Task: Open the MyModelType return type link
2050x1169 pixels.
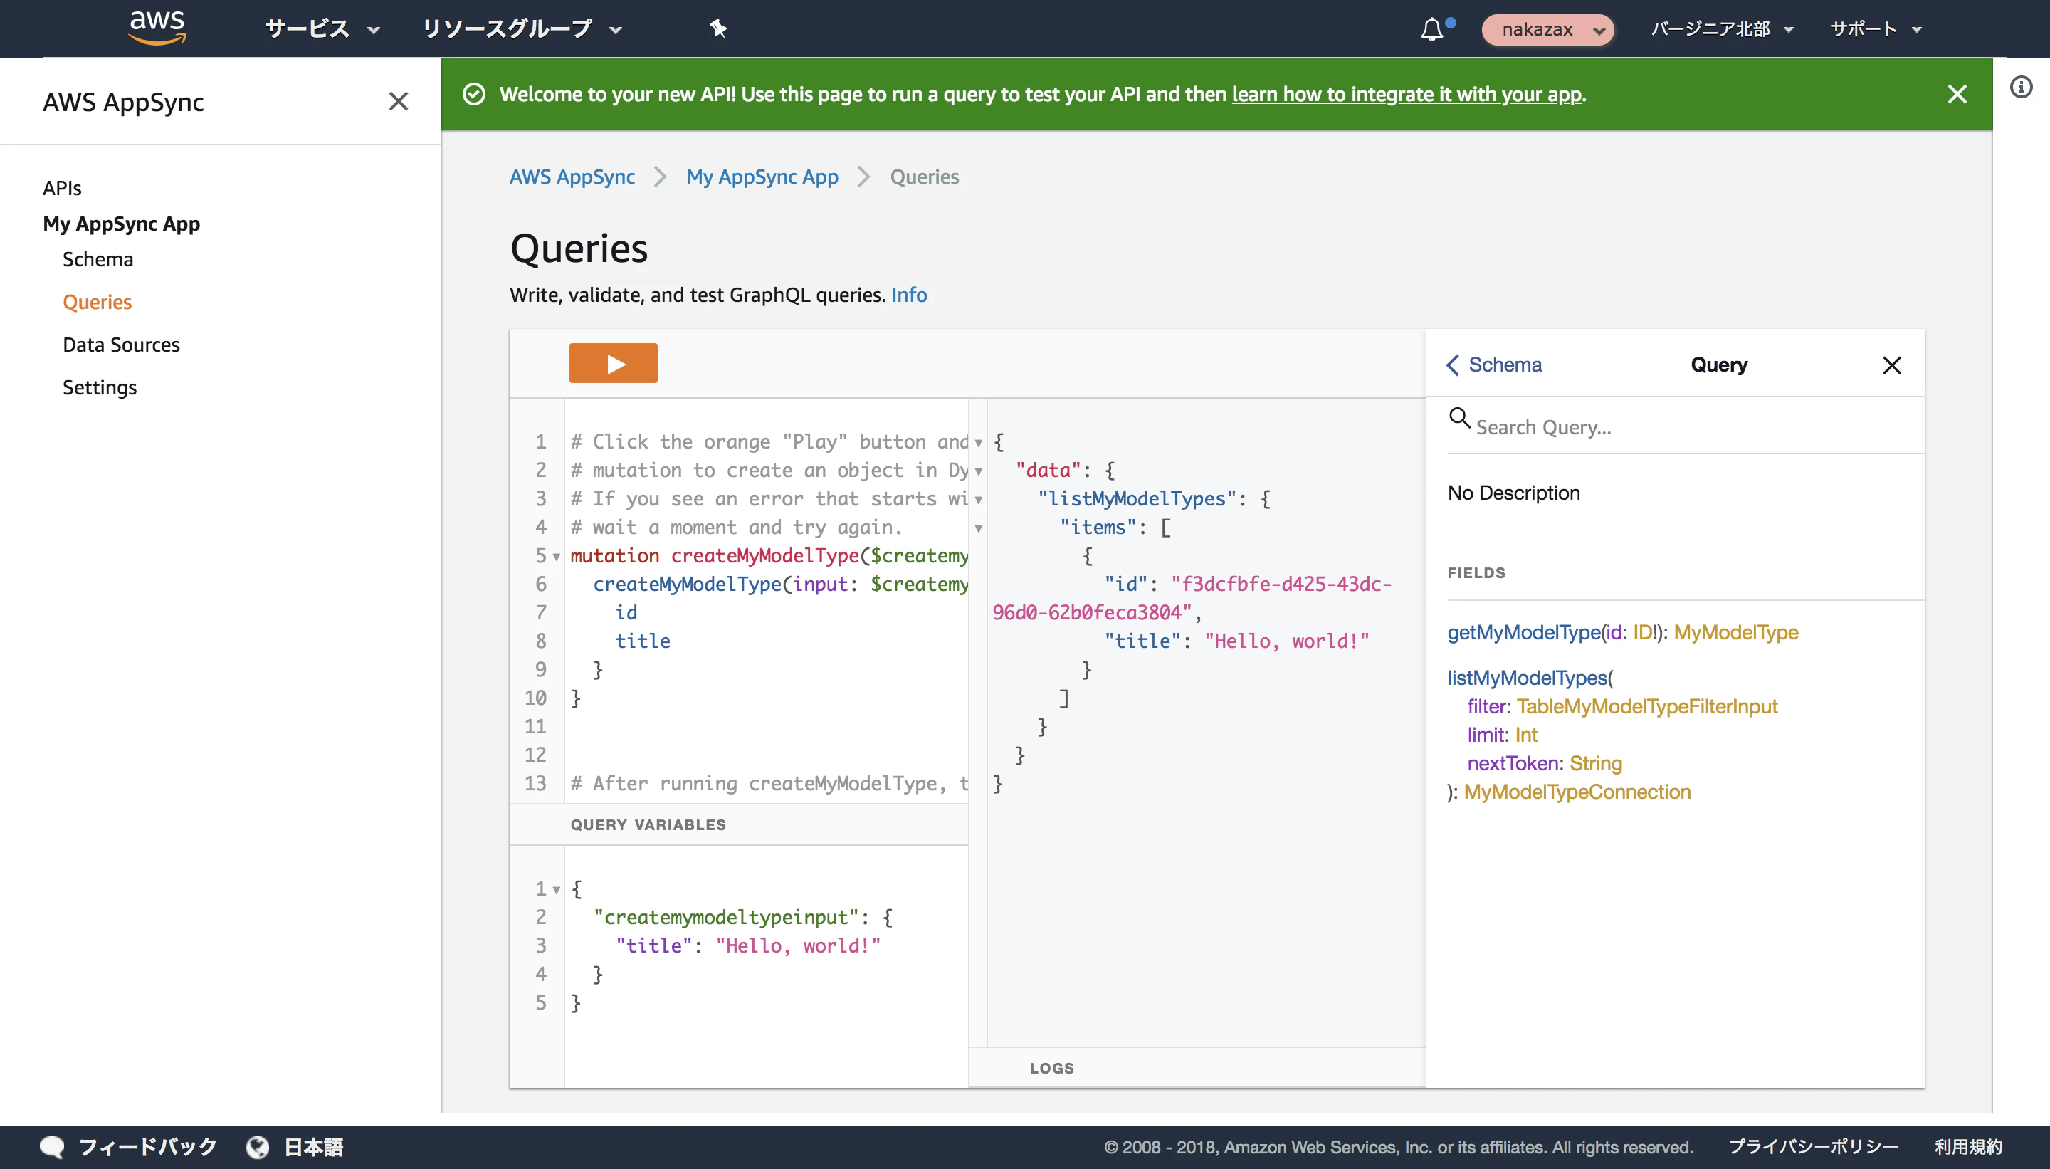Action: pyautogui.click(x=1735, y=632)
